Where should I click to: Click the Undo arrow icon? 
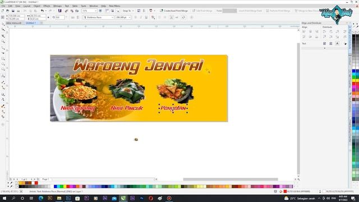click(x=42, y=11)
